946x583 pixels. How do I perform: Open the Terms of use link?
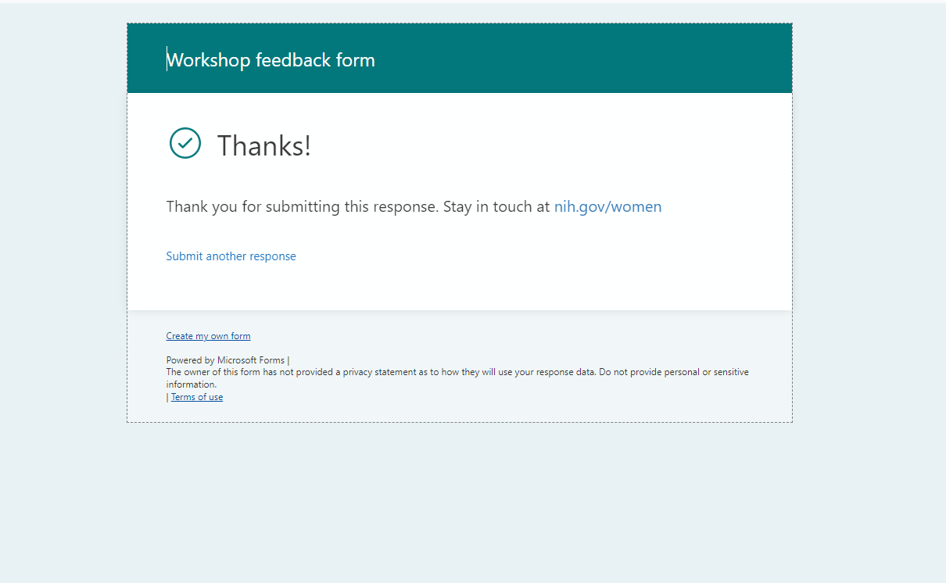click(x=197, y=397)
